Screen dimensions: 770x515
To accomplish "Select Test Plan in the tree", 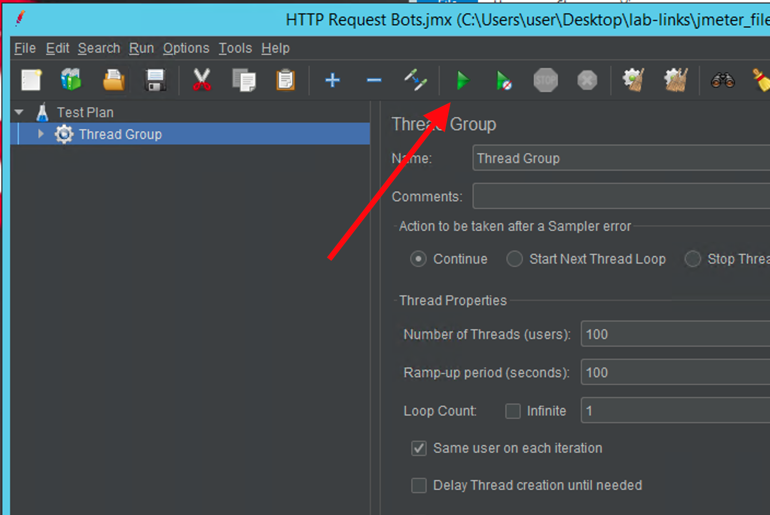I will (x=85, y=112).
